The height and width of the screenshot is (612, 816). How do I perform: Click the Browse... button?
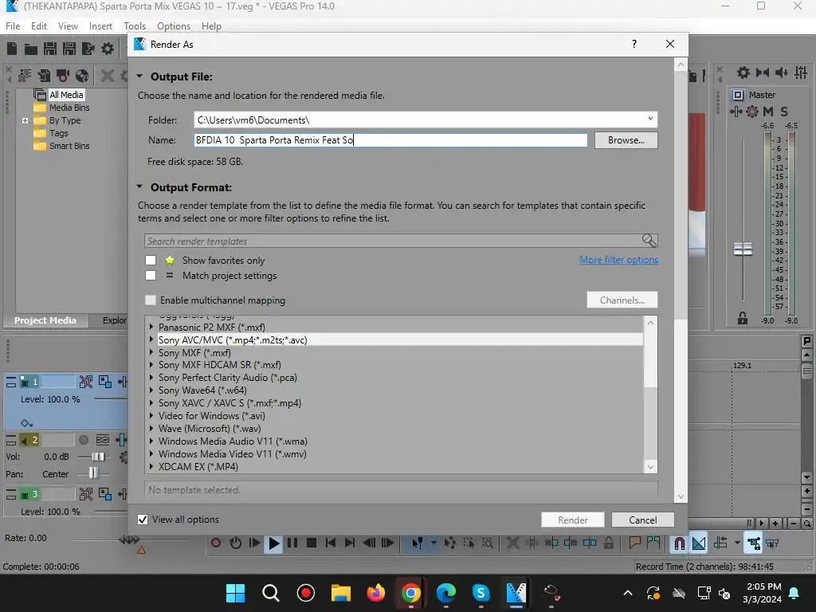626,140
